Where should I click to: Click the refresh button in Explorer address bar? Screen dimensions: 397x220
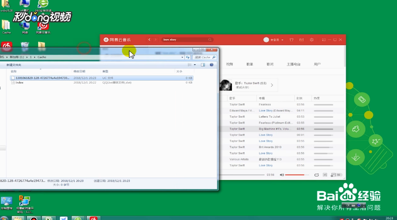(x=188, y=57)
